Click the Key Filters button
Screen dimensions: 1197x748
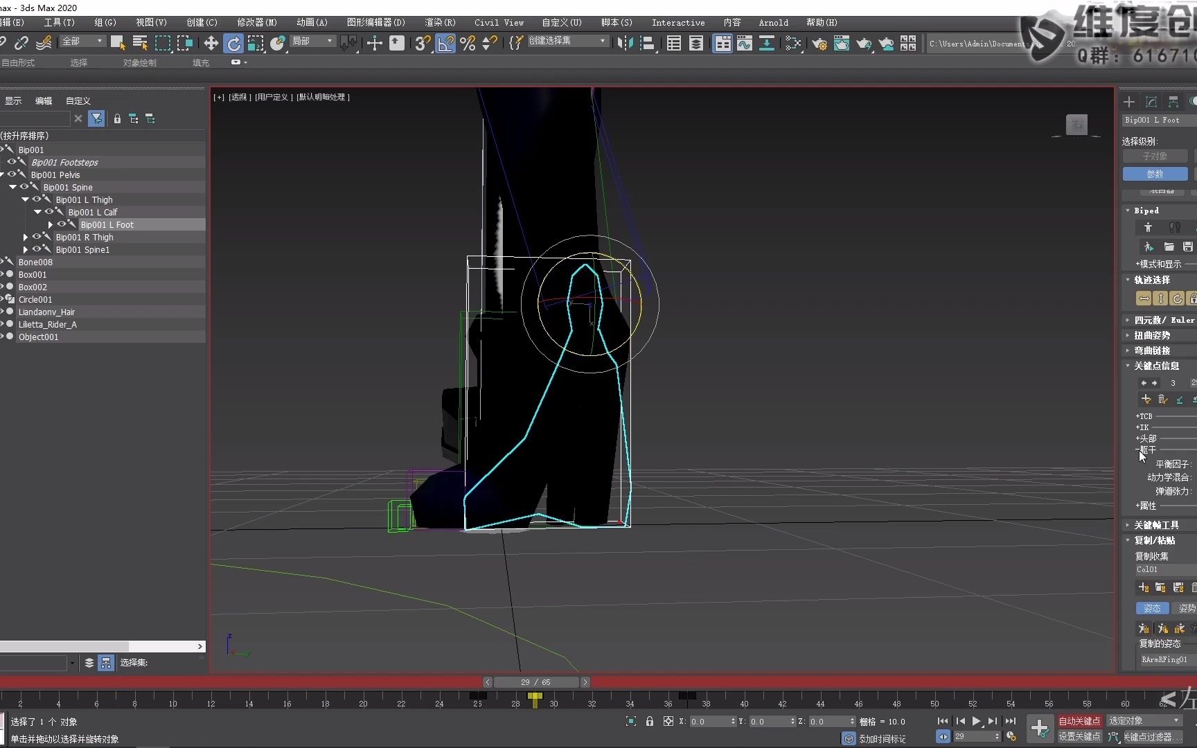1154,738
